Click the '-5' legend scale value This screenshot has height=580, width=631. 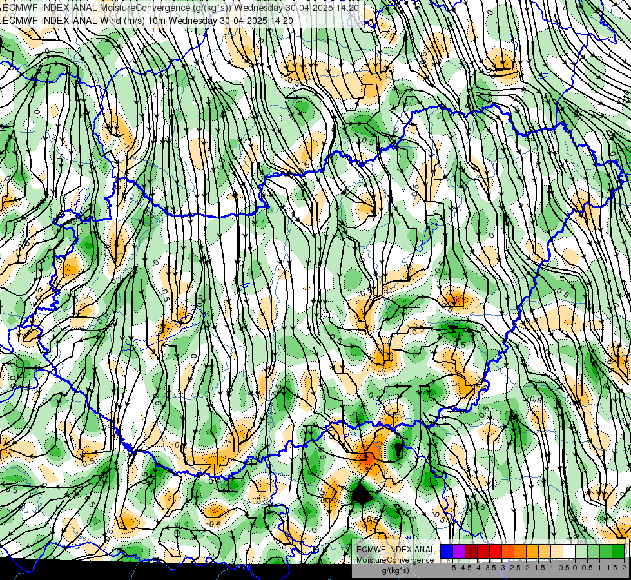[x=452, y=568]
